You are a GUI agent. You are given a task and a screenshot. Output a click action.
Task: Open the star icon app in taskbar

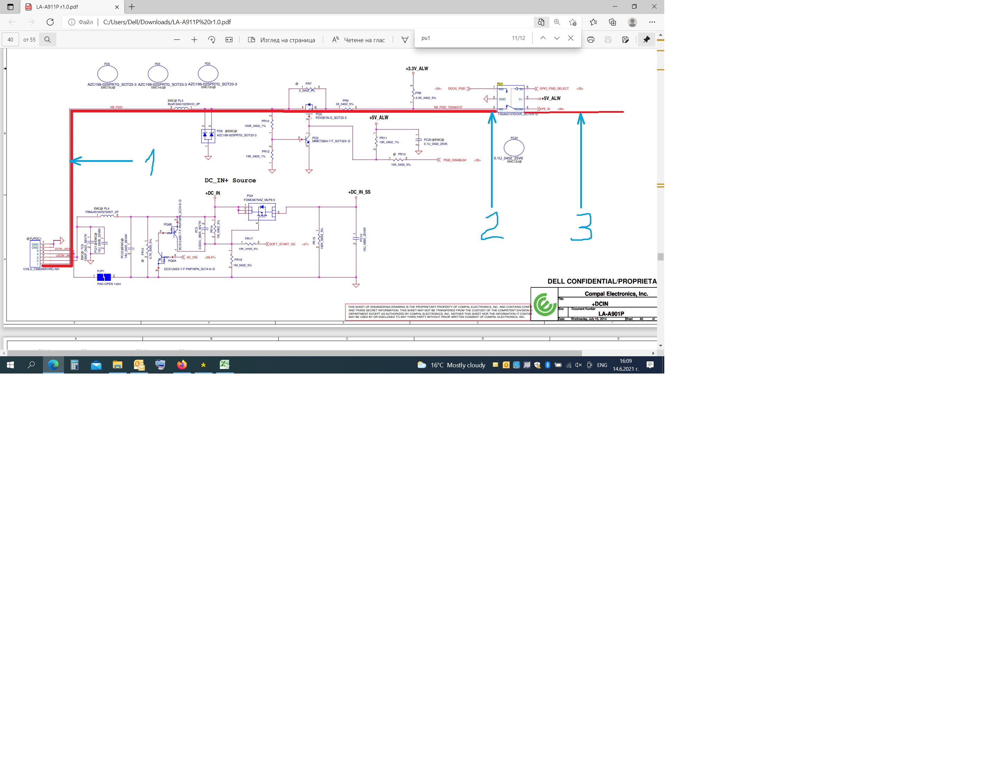coord(203,365)
